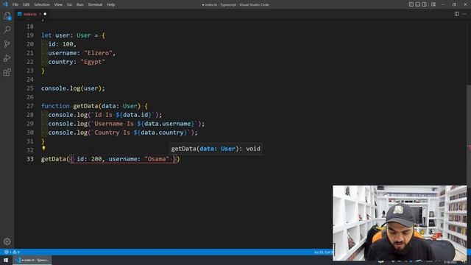Screen dimensions: 471x265
Task: Click the lightbulb quick-fix icon
Action: pos(43,148)
